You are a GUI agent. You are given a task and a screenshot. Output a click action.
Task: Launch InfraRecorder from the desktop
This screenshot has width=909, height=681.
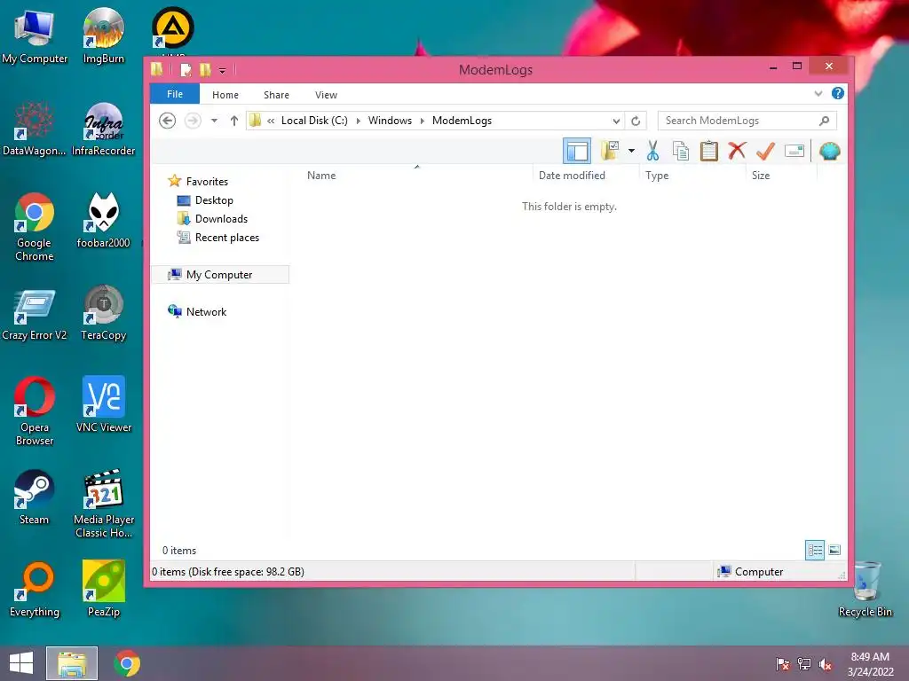pos(103,129)
